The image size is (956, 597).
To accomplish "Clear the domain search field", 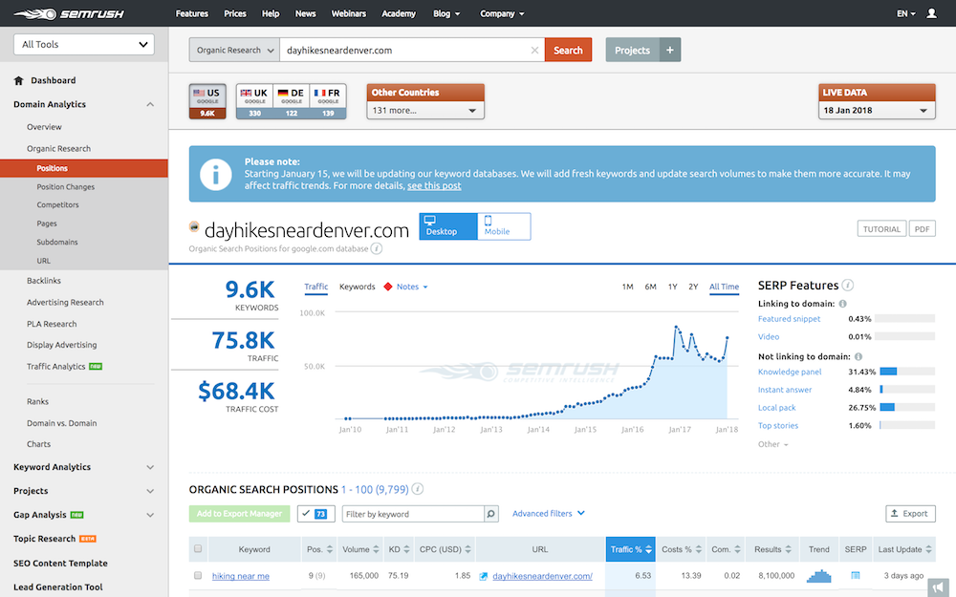I will click(534, 50).
